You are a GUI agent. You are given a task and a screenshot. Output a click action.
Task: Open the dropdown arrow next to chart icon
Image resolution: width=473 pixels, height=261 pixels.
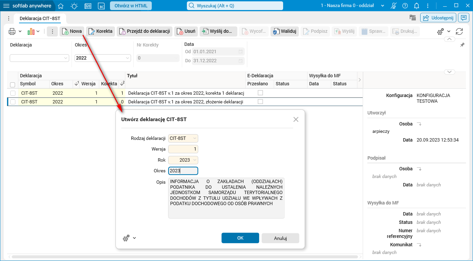point(38,31)
